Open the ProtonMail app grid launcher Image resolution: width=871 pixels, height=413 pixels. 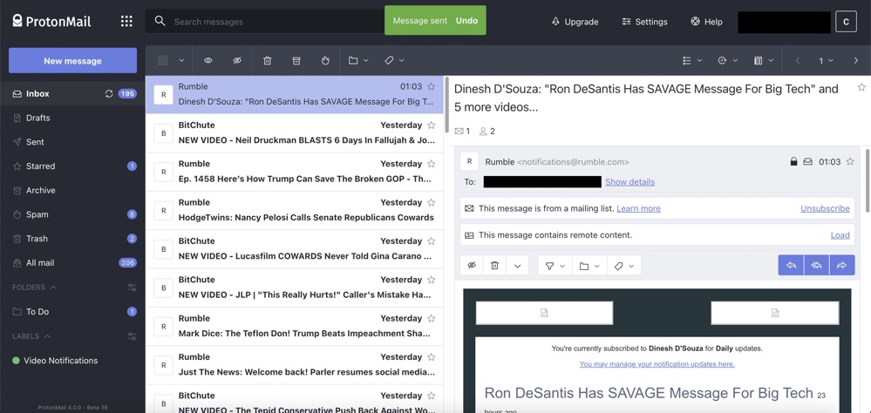(x=126, y=22)
